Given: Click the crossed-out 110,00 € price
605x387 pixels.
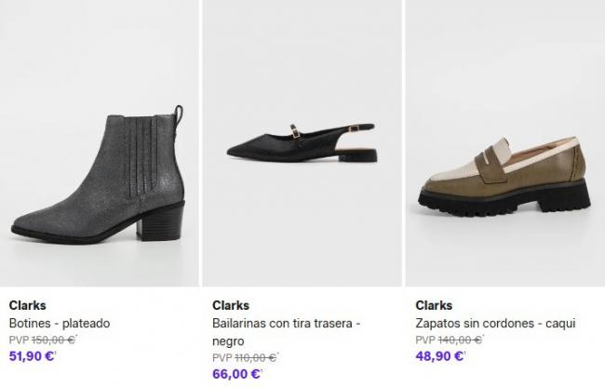Looking at the screenshot, I should click(x=256, y=357).
